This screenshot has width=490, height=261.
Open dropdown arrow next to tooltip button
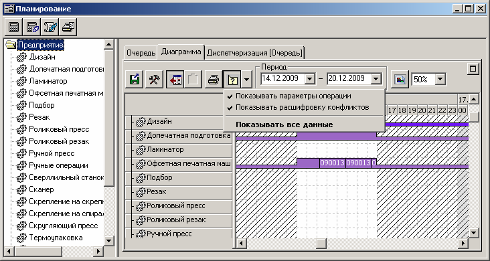click(246, 80)
